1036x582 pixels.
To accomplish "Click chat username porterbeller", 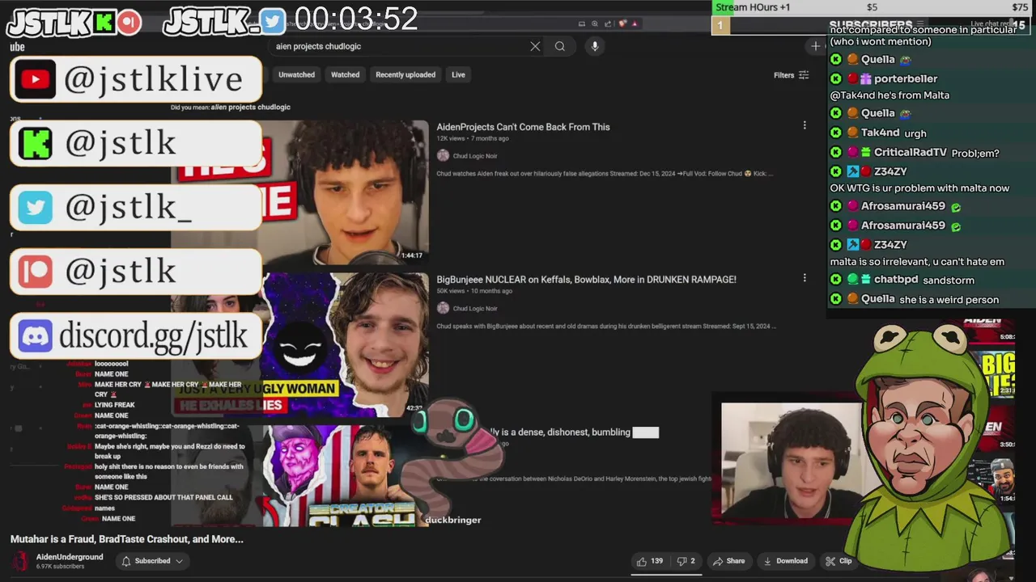I will [906, 78].
